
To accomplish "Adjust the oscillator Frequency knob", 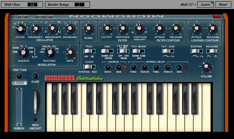I will [x=36, y=29].
